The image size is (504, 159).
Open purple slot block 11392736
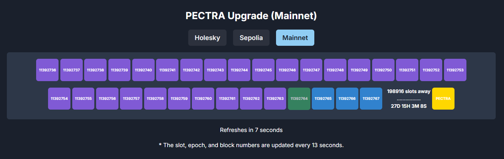click(x=47, y=70)
